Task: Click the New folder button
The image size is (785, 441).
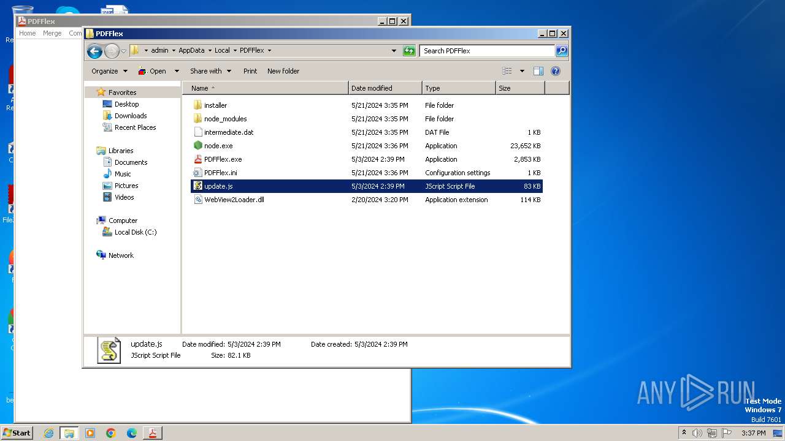Action: [x=283, y=71]
